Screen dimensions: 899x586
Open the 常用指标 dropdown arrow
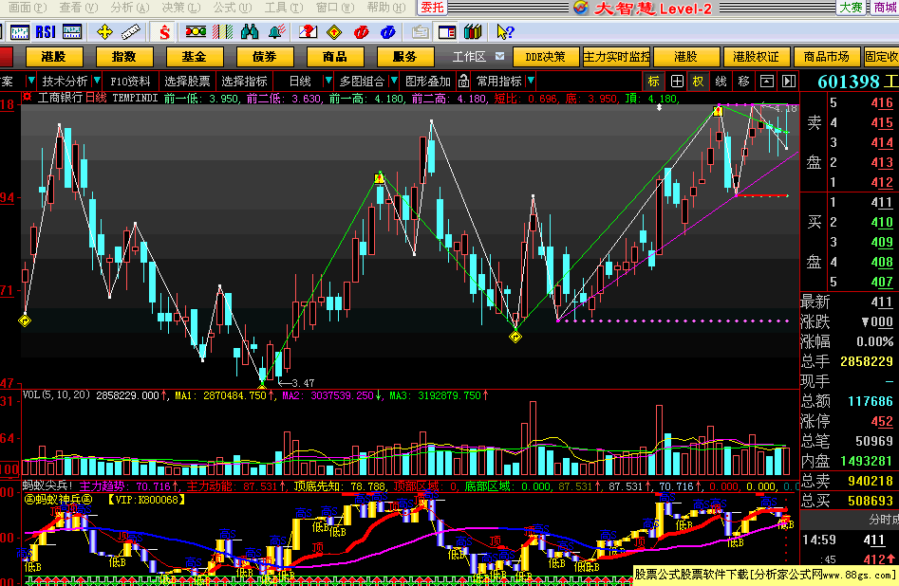[531, 81]
